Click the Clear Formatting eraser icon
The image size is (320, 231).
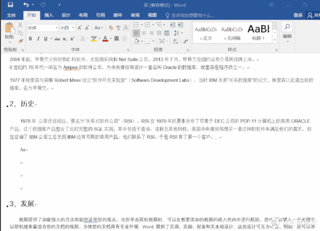(x=111, y=28)
